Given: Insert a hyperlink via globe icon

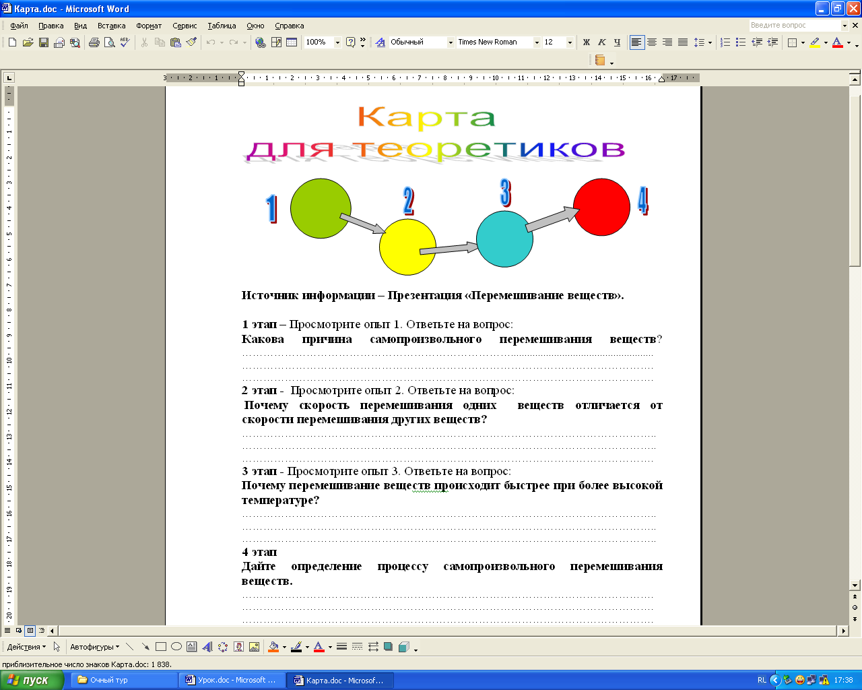Looking at the screenshot, I should tap(261, 42).
